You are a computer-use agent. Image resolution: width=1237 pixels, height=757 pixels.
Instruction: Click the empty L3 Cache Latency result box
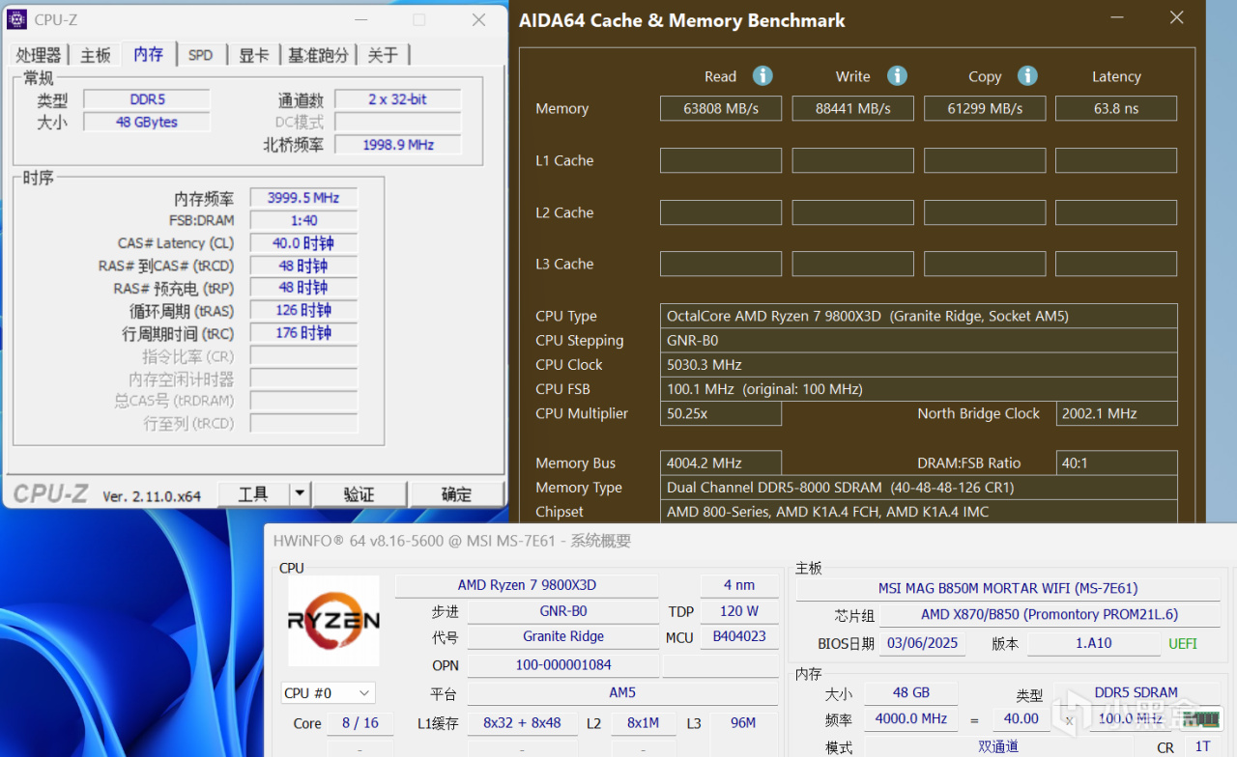(x=1116, y=264)
